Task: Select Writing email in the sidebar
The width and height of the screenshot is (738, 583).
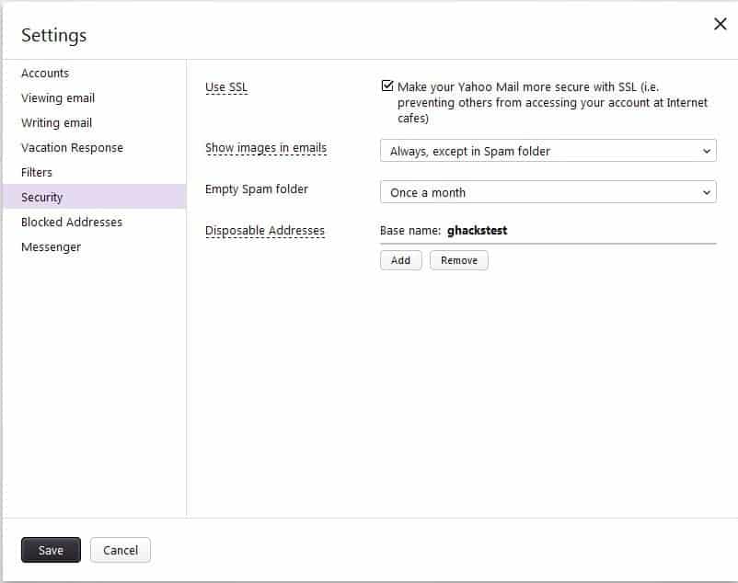Action: pos(57,123)
